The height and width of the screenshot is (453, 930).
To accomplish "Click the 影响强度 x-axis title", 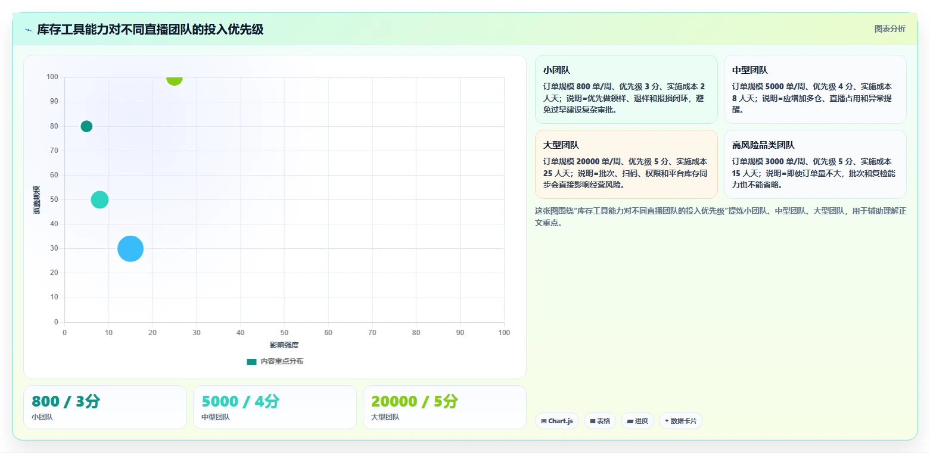I will 284,345.
